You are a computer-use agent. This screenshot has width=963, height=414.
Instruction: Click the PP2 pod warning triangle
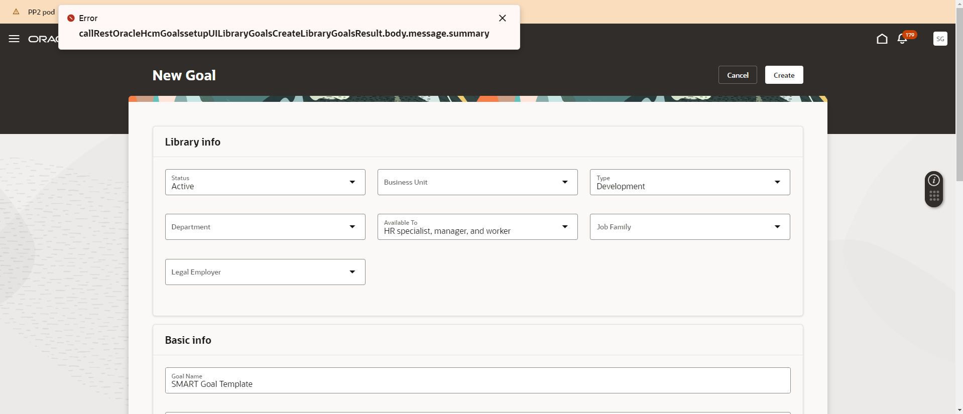click(16, 12)
